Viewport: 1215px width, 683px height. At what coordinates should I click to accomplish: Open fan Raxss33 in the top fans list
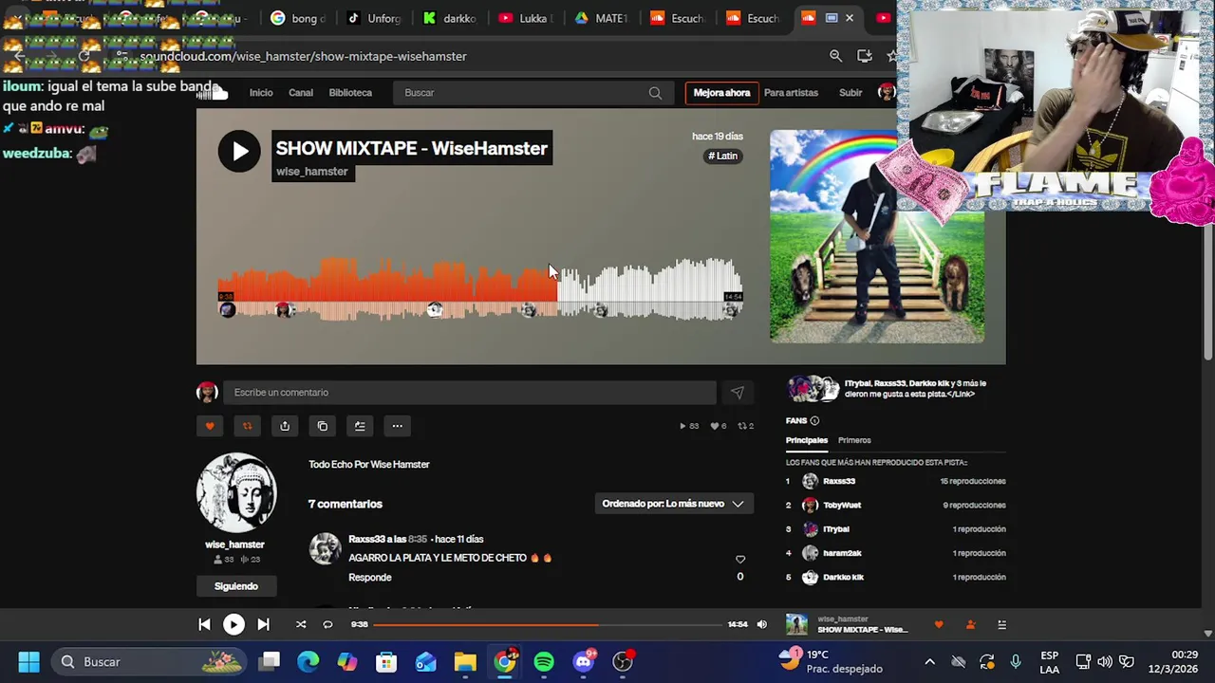click(839, 481)
